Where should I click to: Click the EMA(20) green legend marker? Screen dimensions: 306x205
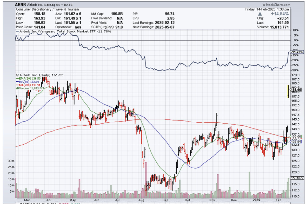point(17,78)
